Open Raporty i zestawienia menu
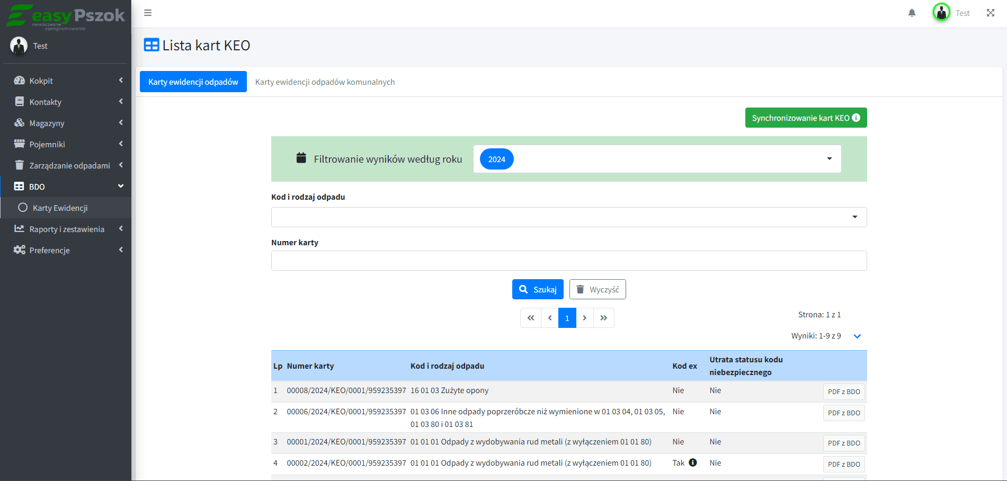This screenshot has height=481, width=1007. point(67,229)
